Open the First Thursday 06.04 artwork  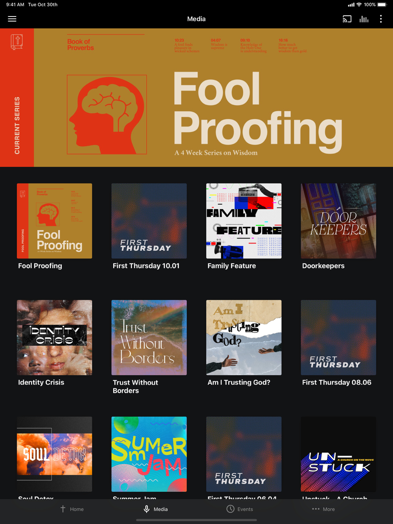click(x=244, y=454)
